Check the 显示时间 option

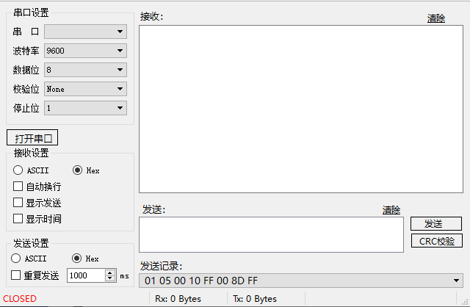pos(18,219)
